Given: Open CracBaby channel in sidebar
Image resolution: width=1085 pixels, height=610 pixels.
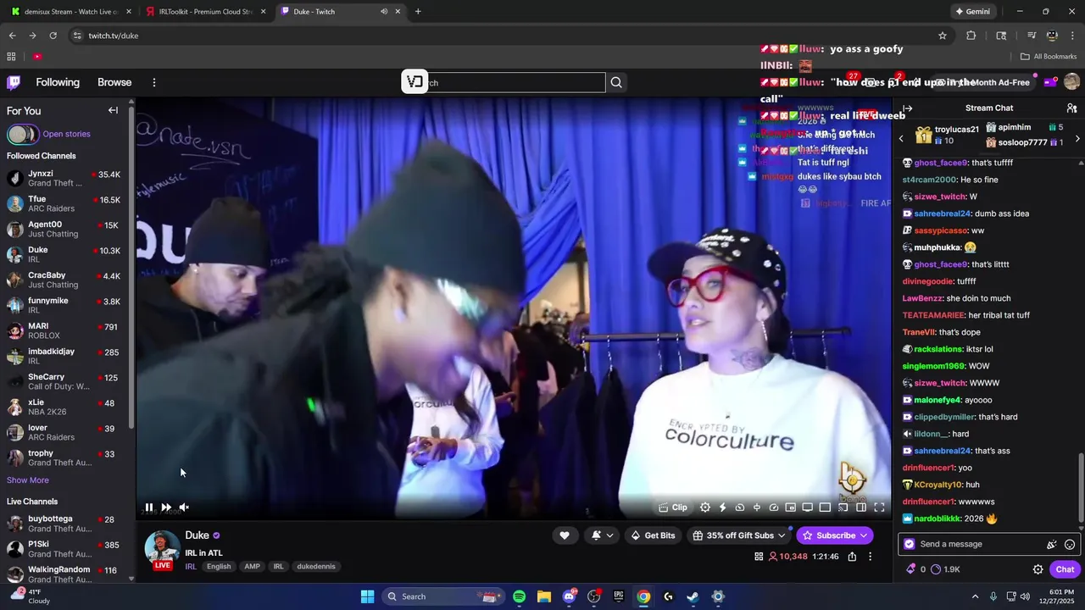Looking at the screenshot, I should (x=66, y=280).
